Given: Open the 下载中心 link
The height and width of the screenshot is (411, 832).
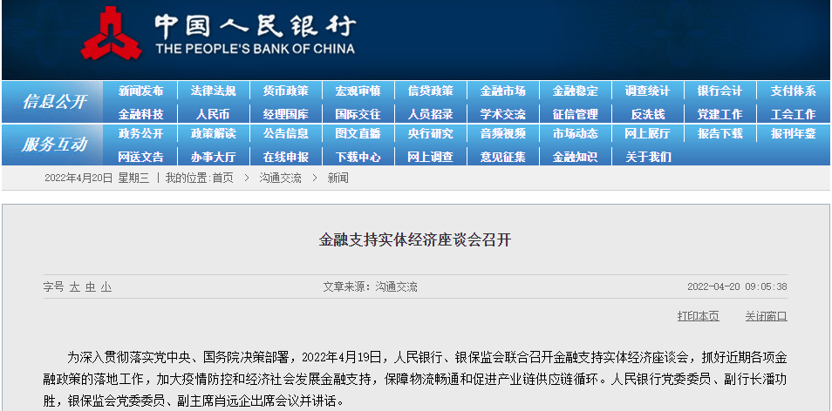Looking at the screenshot, I should [358, 157].
